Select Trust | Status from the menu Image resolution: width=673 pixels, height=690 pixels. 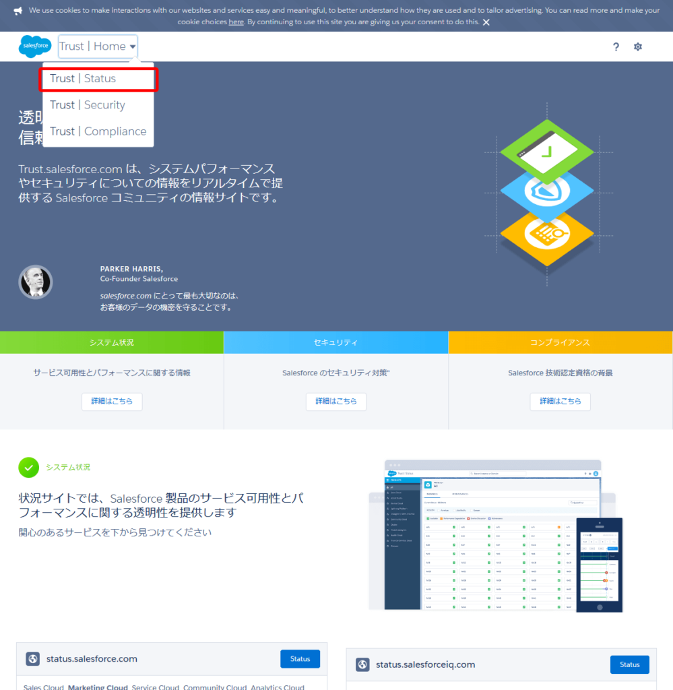pyautogui.click(x=98, y=79)
